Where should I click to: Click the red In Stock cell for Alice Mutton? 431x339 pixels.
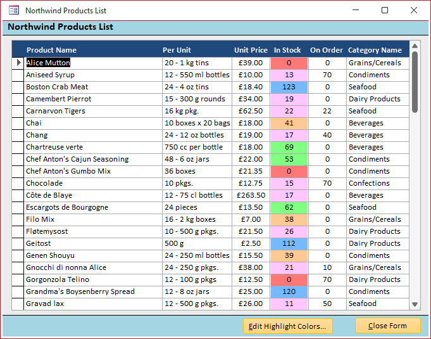(289, 63)
